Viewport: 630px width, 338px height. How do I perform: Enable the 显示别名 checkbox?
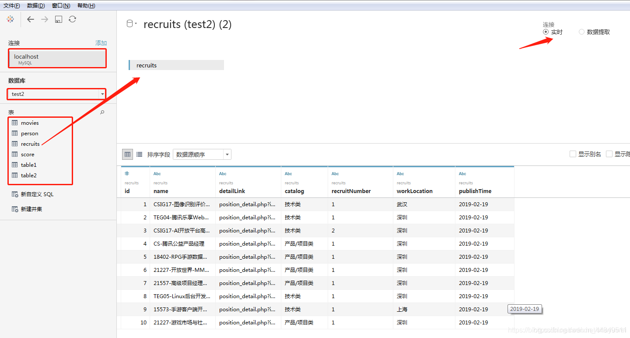coord(573,154)
